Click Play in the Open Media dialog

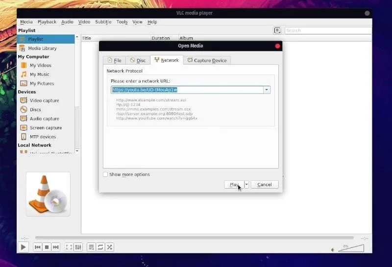[234, 184]
